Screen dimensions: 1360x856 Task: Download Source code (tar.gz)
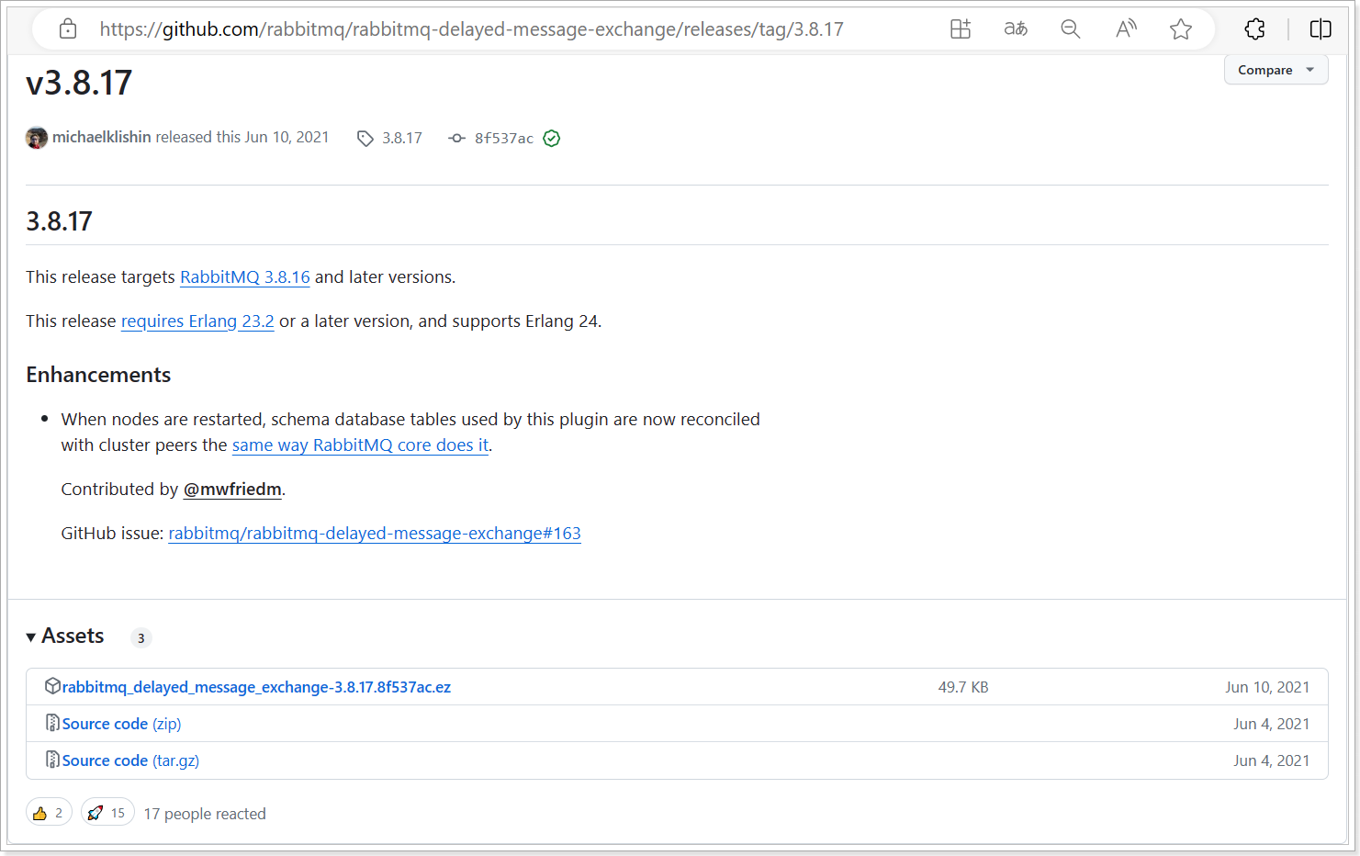point(130,760)
